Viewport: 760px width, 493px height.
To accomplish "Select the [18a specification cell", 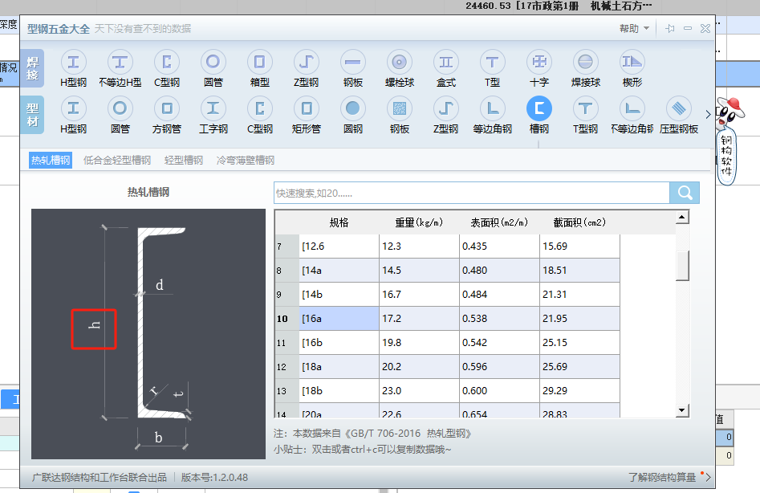I will click(339, 366).
